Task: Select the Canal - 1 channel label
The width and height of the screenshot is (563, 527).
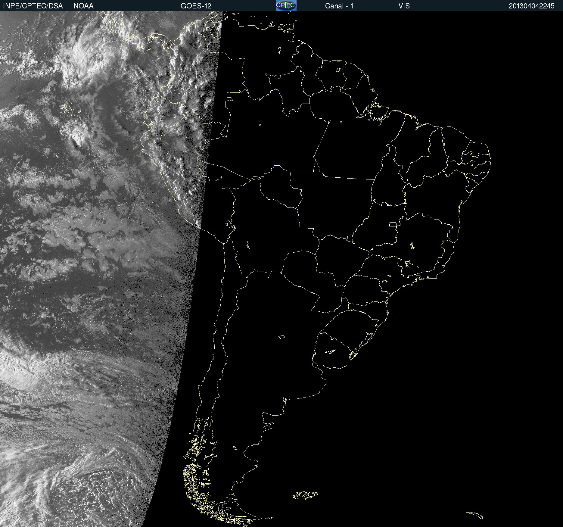Action: point(339,6)
